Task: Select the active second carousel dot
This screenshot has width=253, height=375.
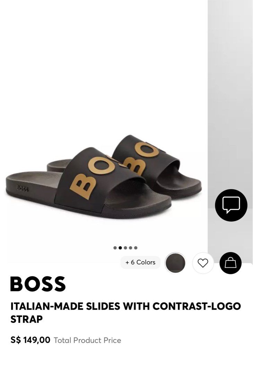Action: point(120,248)
